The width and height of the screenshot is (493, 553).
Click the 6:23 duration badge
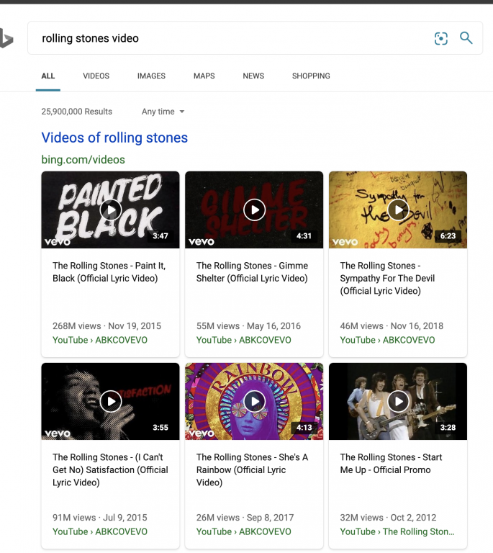448,236
